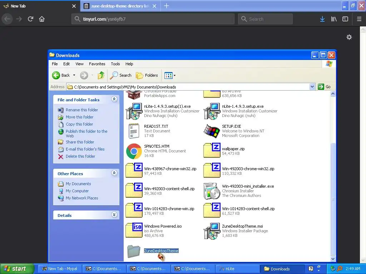Open the Edit menu
The width and height of the screenshot is (366, 274).
pos(66,64)
